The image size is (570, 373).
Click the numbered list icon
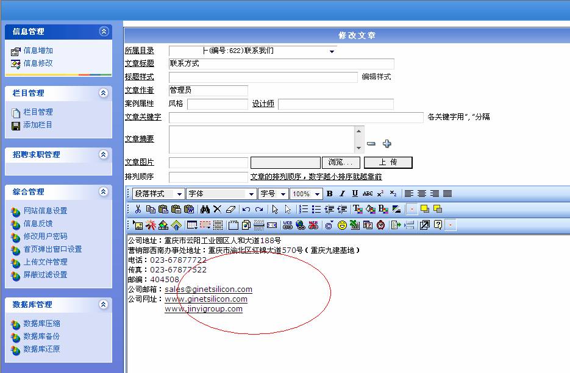[x=302, y=208]
